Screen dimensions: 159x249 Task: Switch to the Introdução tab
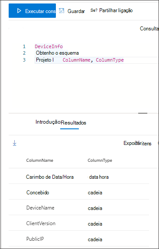pyautogui.click(x=48, y=122)
